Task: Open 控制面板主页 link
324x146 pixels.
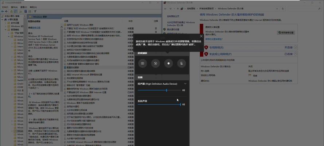Action: (173, 16)
